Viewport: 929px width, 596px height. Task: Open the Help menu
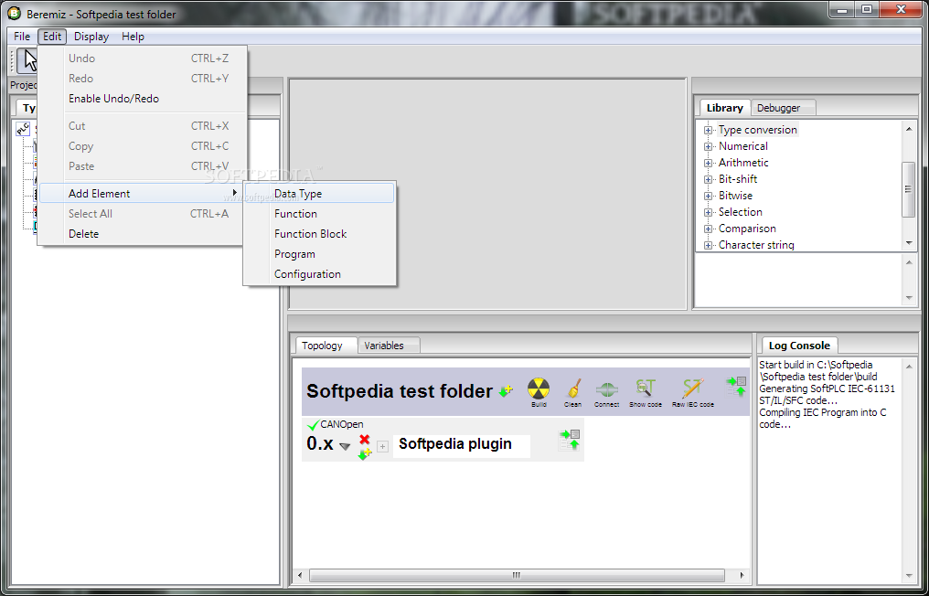[133, 37]
